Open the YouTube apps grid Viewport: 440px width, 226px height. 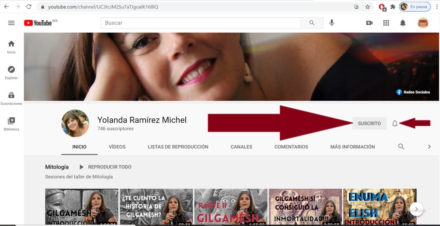386,23
